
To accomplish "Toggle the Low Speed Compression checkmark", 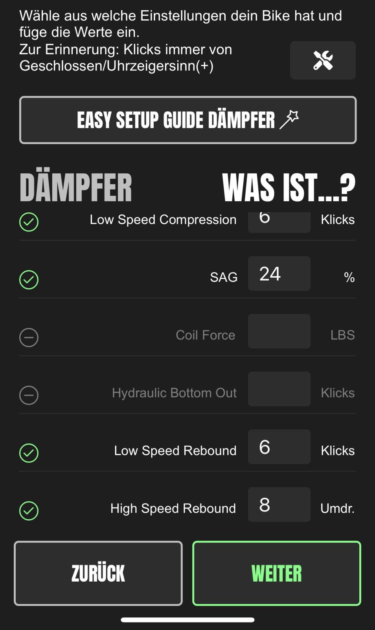I will coord(29,222).
